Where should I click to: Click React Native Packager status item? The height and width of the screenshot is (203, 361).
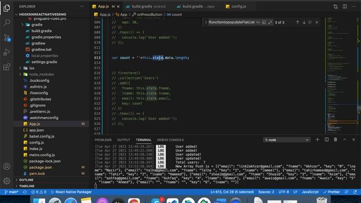pos(72,192)
